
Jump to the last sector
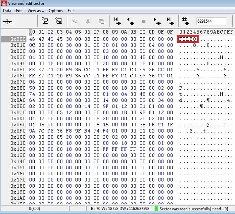pyautogui.click(x=169, y=21)
